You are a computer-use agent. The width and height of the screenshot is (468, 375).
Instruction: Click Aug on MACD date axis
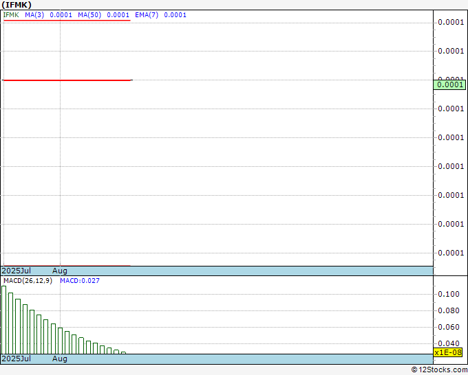[x=60, y=359]
